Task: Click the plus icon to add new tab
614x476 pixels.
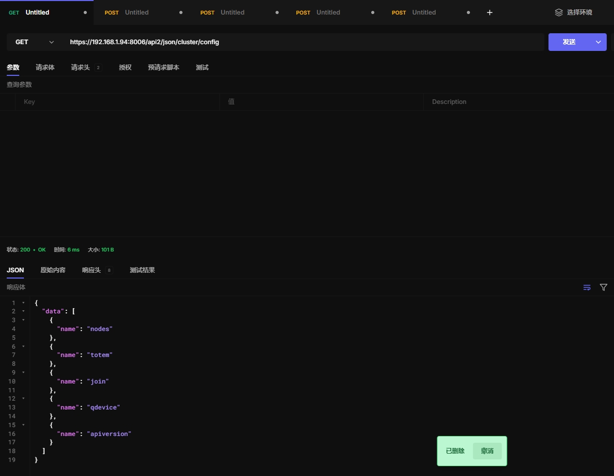Action: click(x=489, y=12)
